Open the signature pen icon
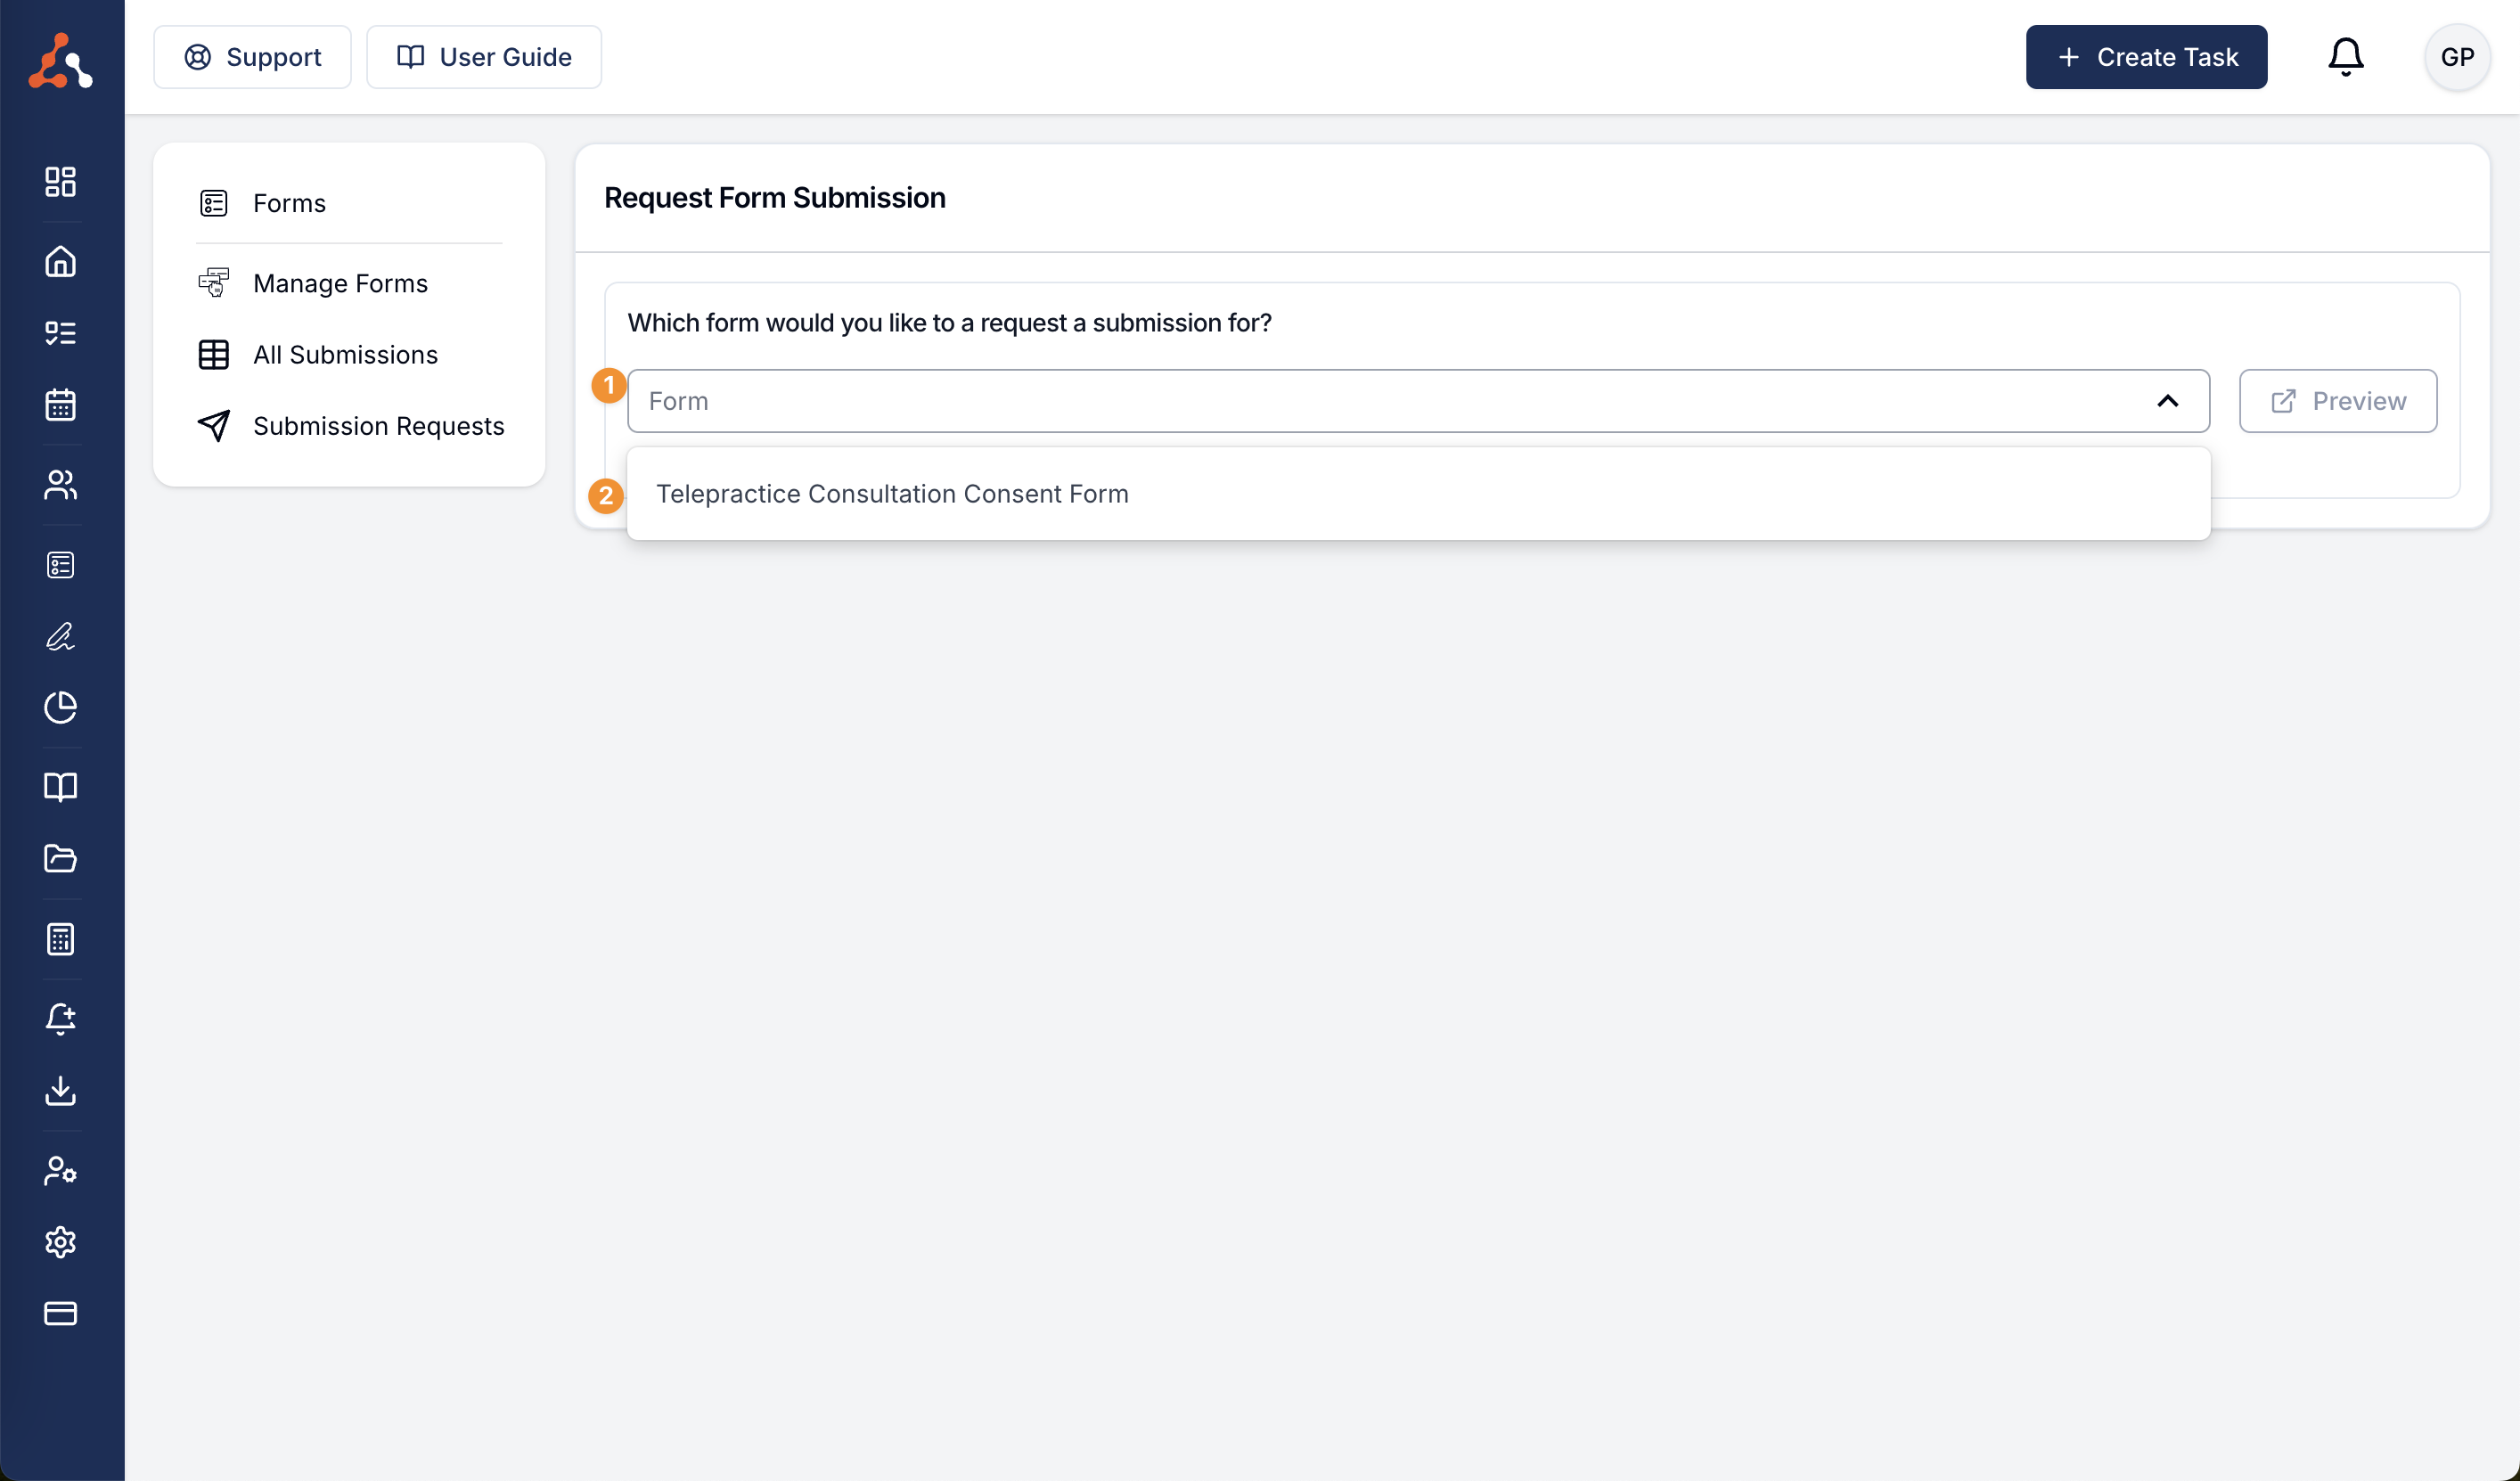Image resolution: width=2520 pixels, height=1481 pixels. (60, 637)
